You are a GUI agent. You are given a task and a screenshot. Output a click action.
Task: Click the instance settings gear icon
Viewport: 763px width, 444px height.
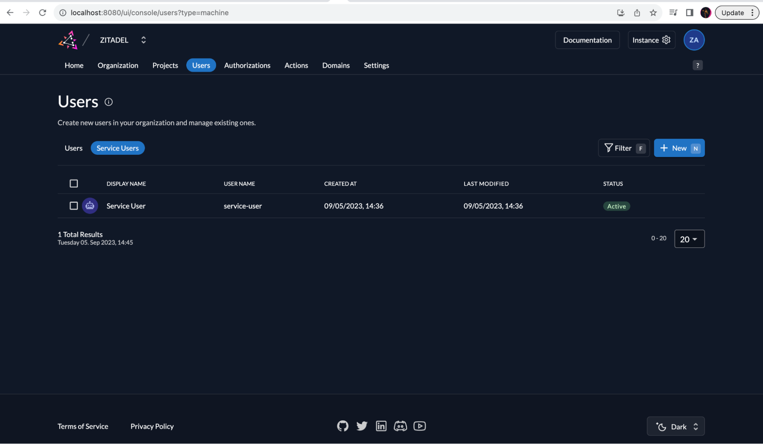(x=666, y=40)
